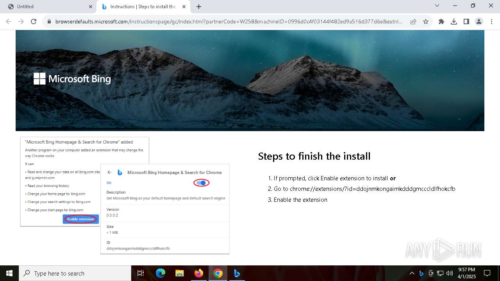Close the Untitled tab
500x281 pixels.
tap(91, 7)
